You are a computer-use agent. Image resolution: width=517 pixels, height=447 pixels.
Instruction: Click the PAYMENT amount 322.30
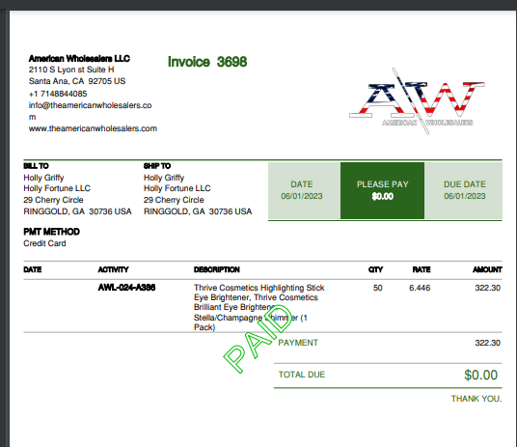(487, 343)
